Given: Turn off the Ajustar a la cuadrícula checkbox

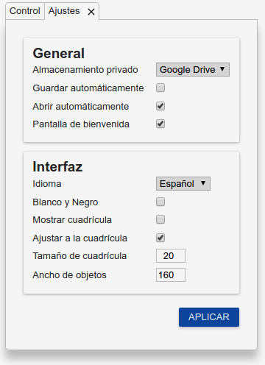Looking at the screenshot, I should [x=160, y=238].
